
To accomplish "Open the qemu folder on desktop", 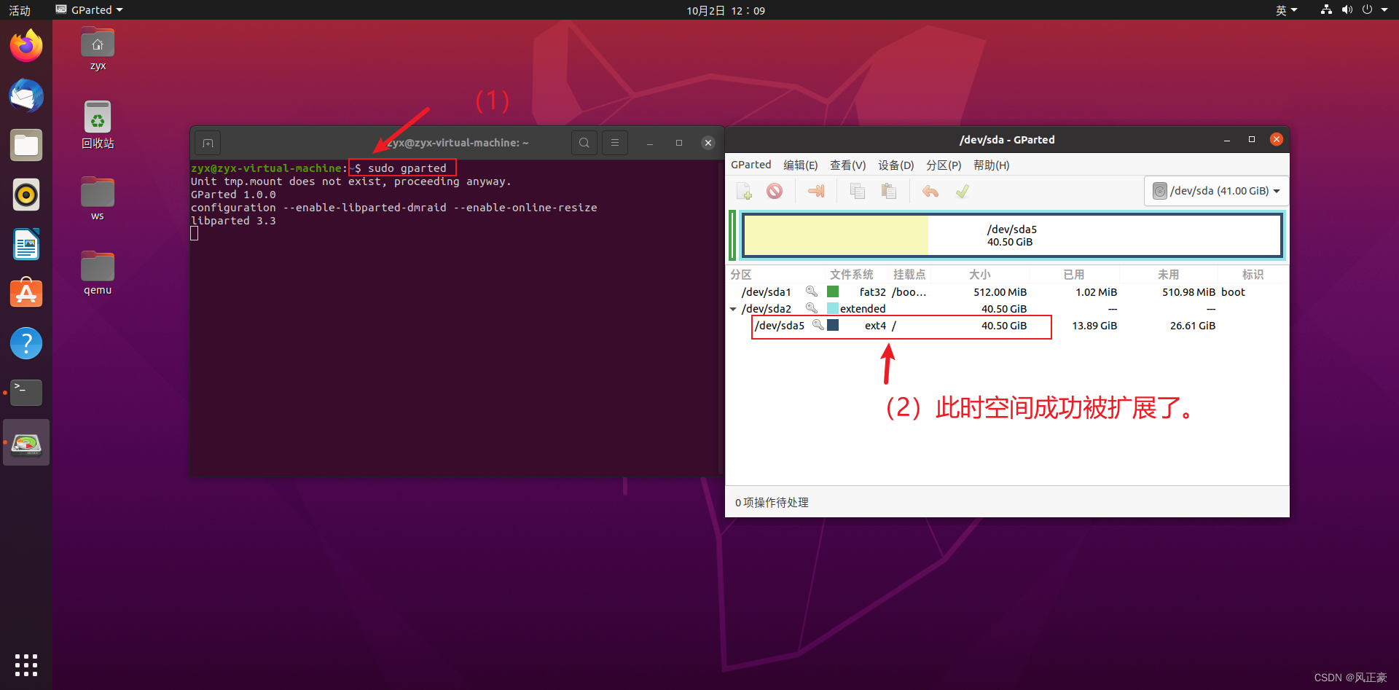I will [98, 273].
